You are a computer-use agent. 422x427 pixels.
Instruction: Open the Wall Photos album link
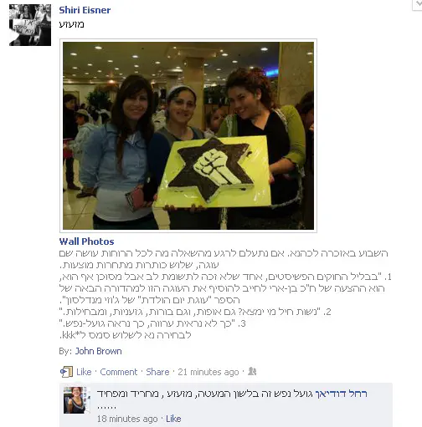[x=86, y=241]
